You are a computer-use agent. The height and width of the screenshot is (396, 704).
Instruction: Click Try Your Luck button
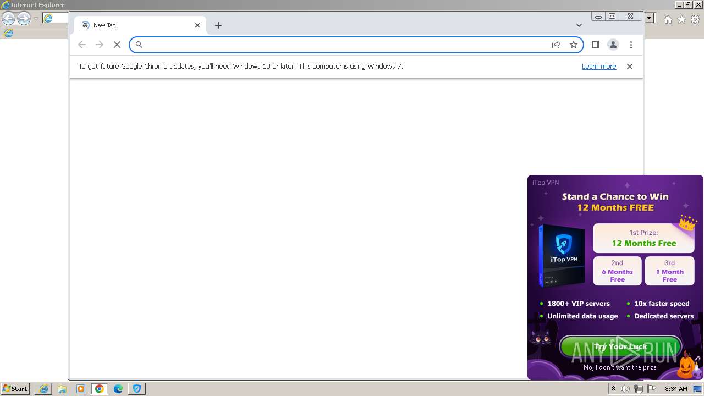coord(620,346)
